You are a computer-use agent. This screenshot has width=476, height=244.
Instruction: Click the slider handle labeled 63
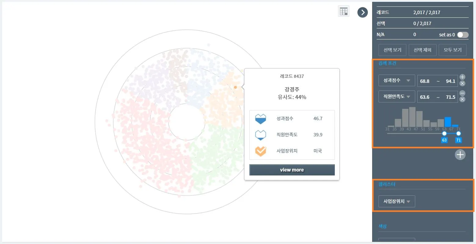(444, 133)
